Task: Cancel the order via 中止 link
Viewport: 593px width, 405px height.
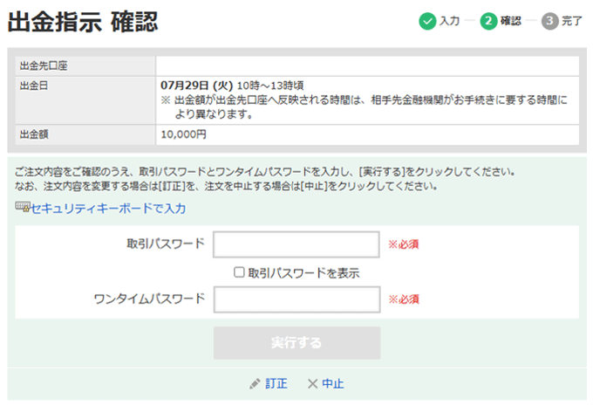Action: pos(332,383)
